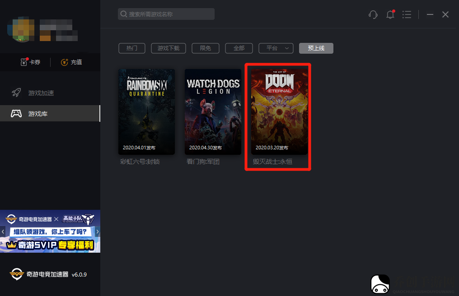Close the accelerator window
The height and width of the screenshot is (296, 459).
(x=445, y=14)
